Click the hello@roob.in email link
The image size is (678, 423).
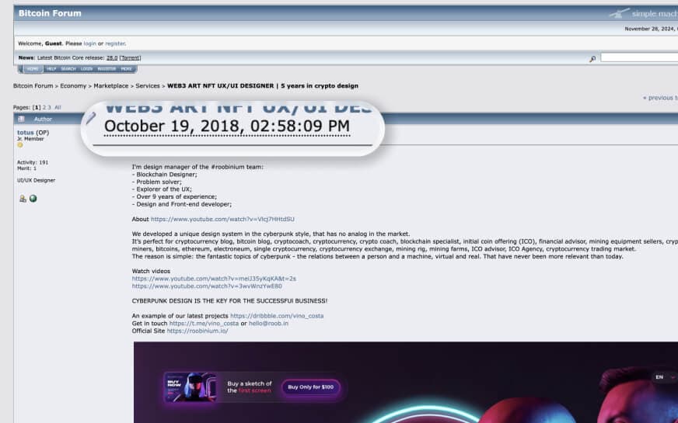click(268, 324)
